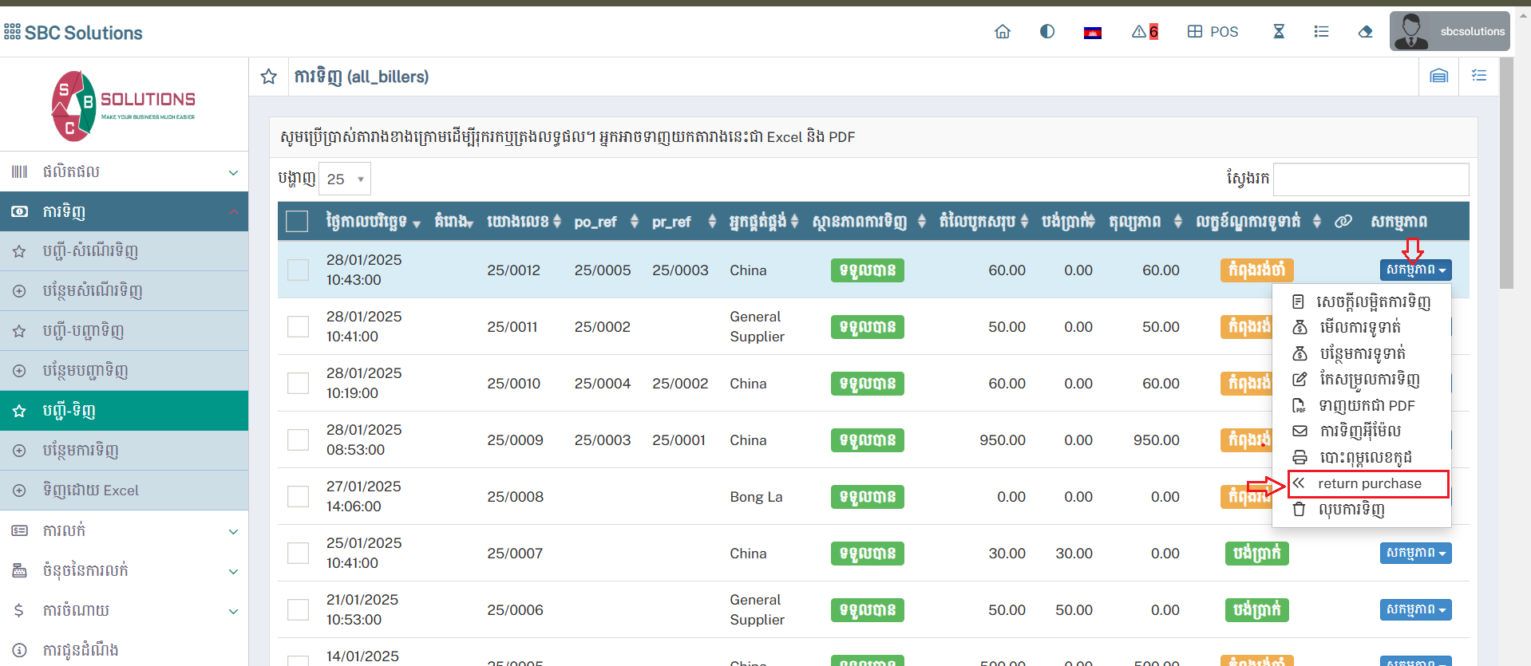This screenshot has height=666, width=1531.
Task: Open the POS button in top bar
Action: click(1213, 32)
